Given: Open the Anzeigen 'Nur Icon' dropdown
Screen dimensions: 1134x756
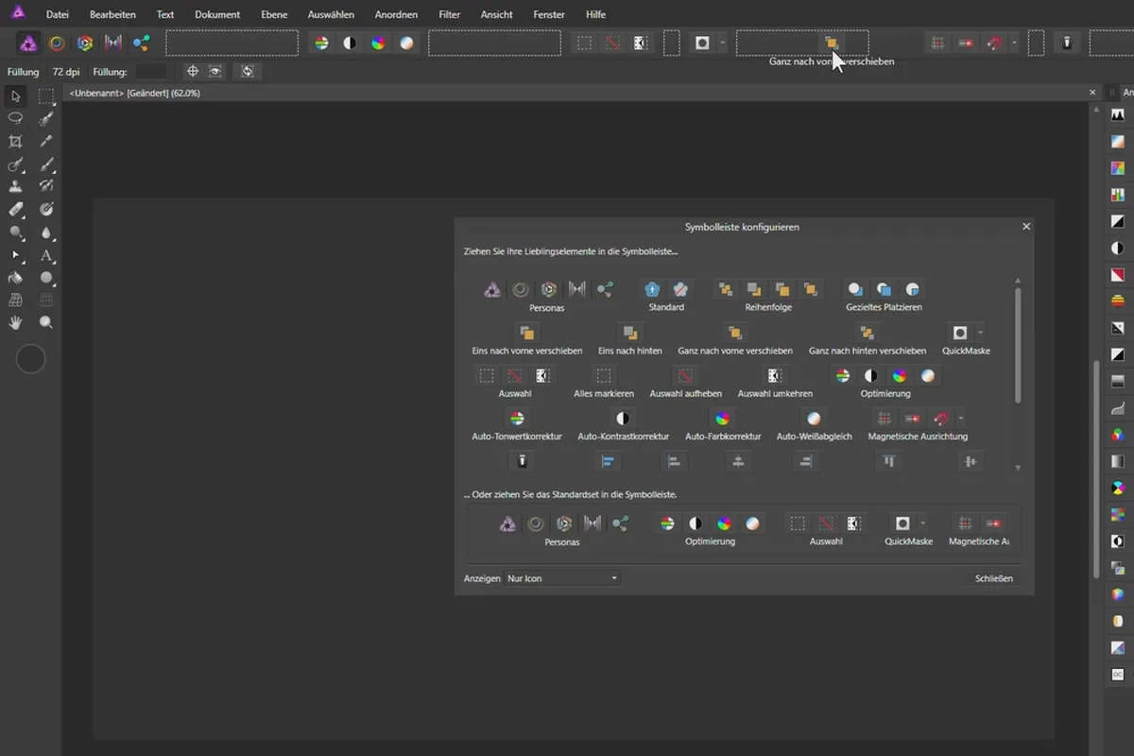Looking at the screenshot, I should pyautogui.click(x=563, y=578).
